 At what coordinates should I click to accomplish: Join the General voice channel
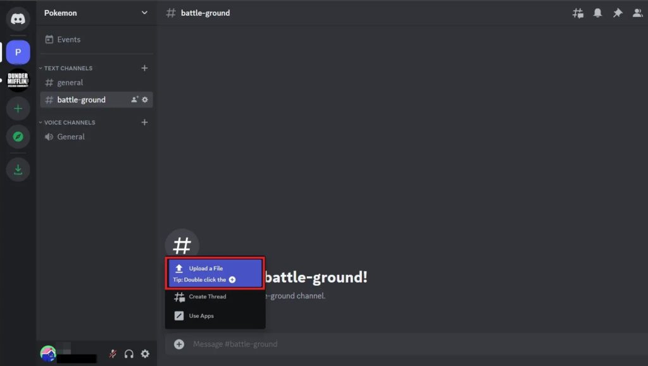[96, 137]
